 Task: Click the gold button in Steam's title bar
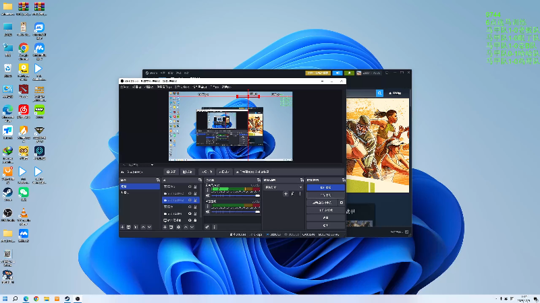pyautogui.click(x=318, y=73)
